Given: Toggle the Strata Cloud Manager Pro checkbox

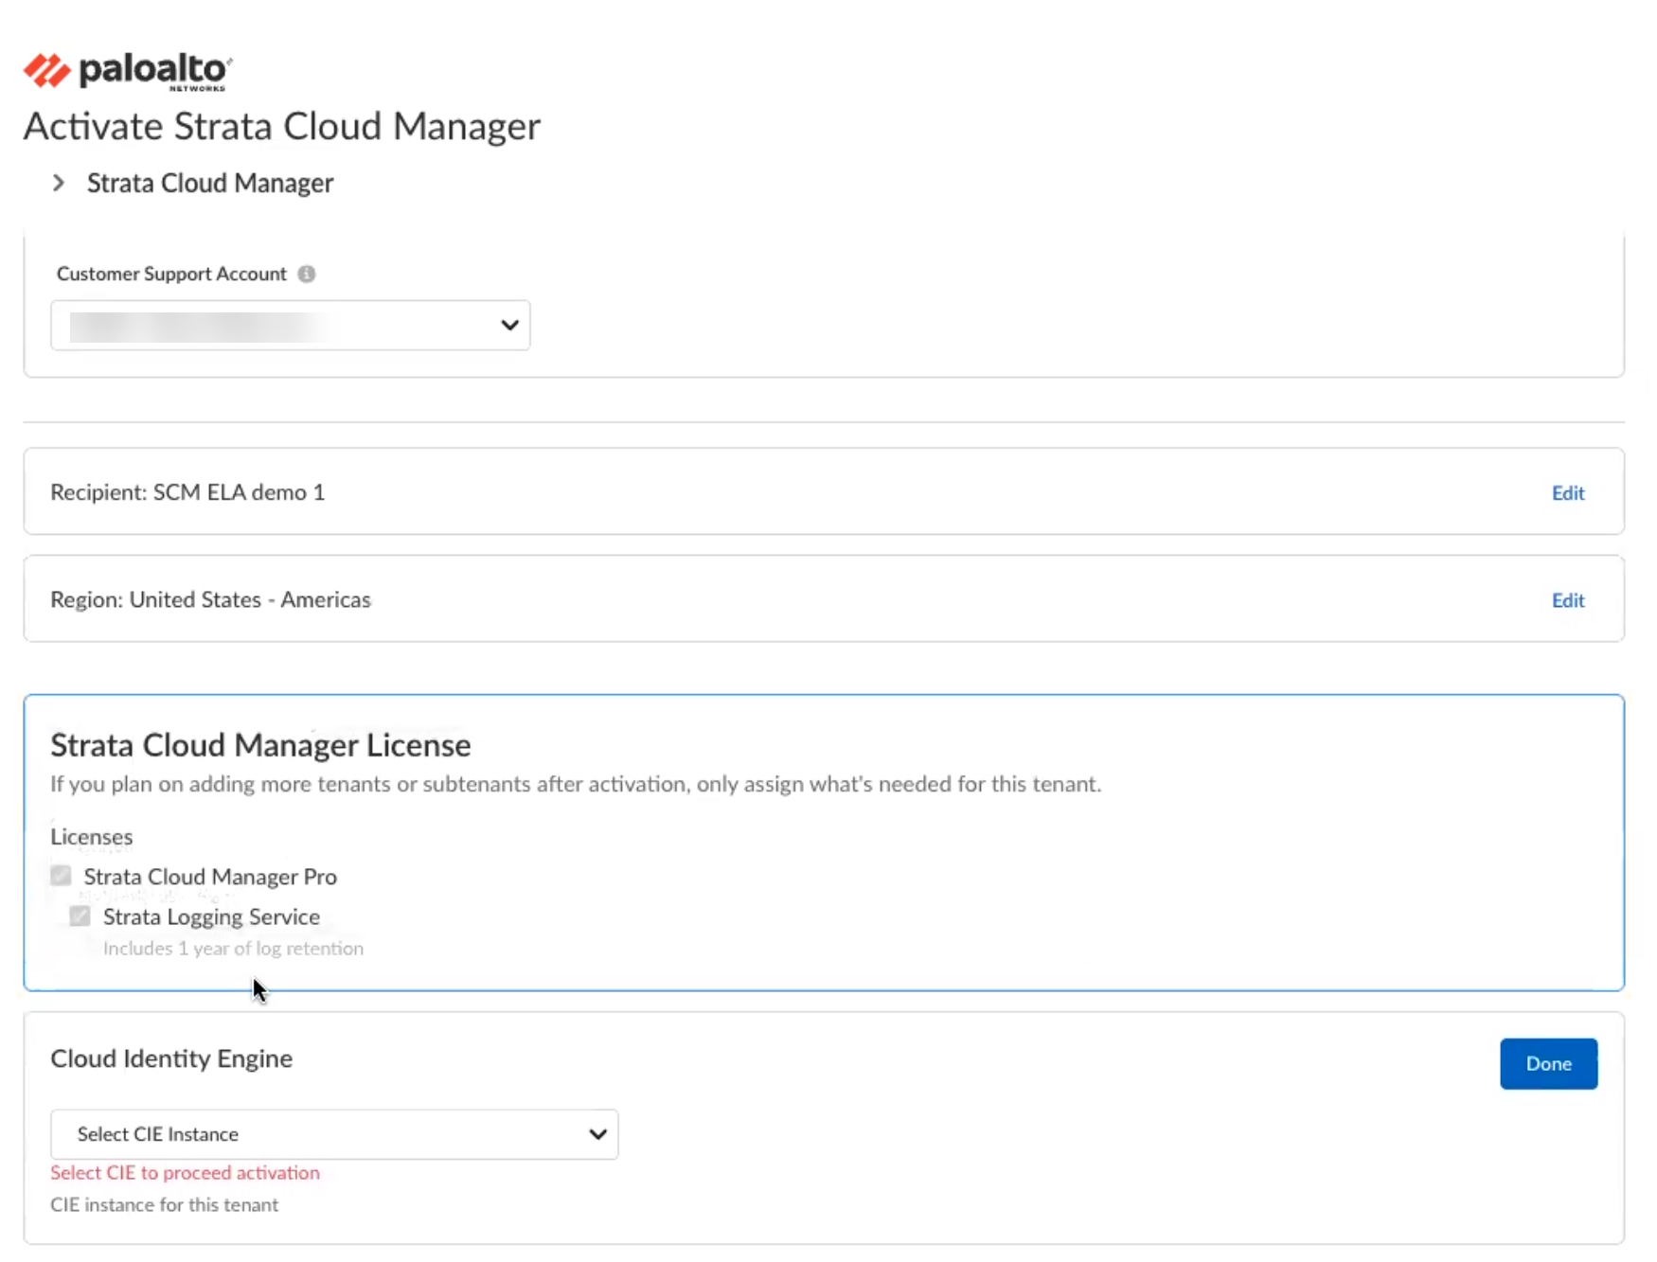Looking at the screenshot, I should 62,876.
